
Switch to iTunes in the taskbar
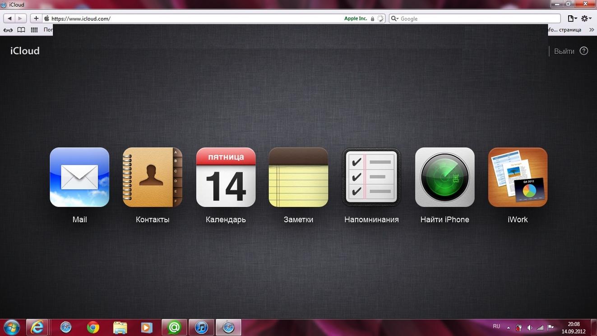pos(201,327)
